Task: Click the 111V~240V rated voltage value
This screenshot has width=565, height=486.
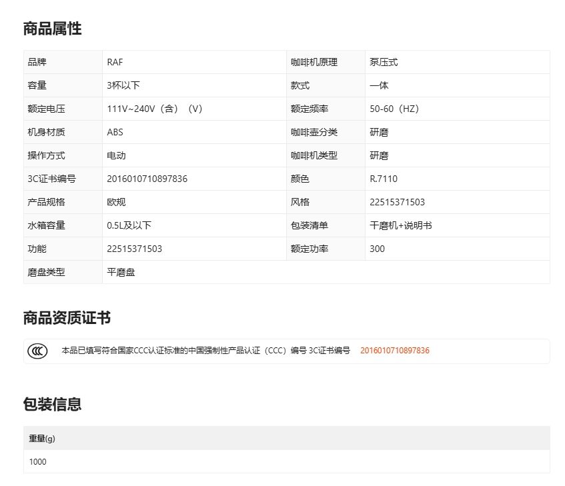Action: pos(154,109)
